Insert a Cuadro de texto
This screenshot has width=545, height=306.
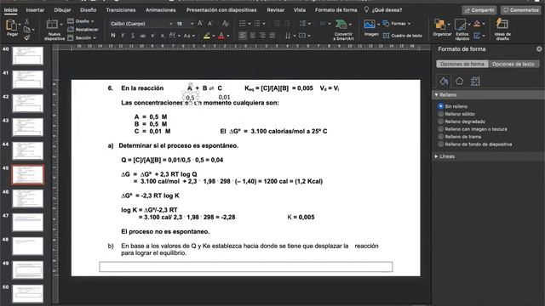click(x=403, y=36)
